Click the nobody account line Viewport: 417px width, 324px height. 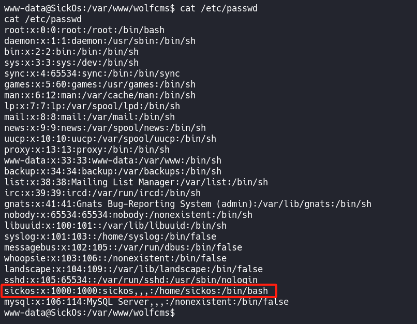pos(128,215)
